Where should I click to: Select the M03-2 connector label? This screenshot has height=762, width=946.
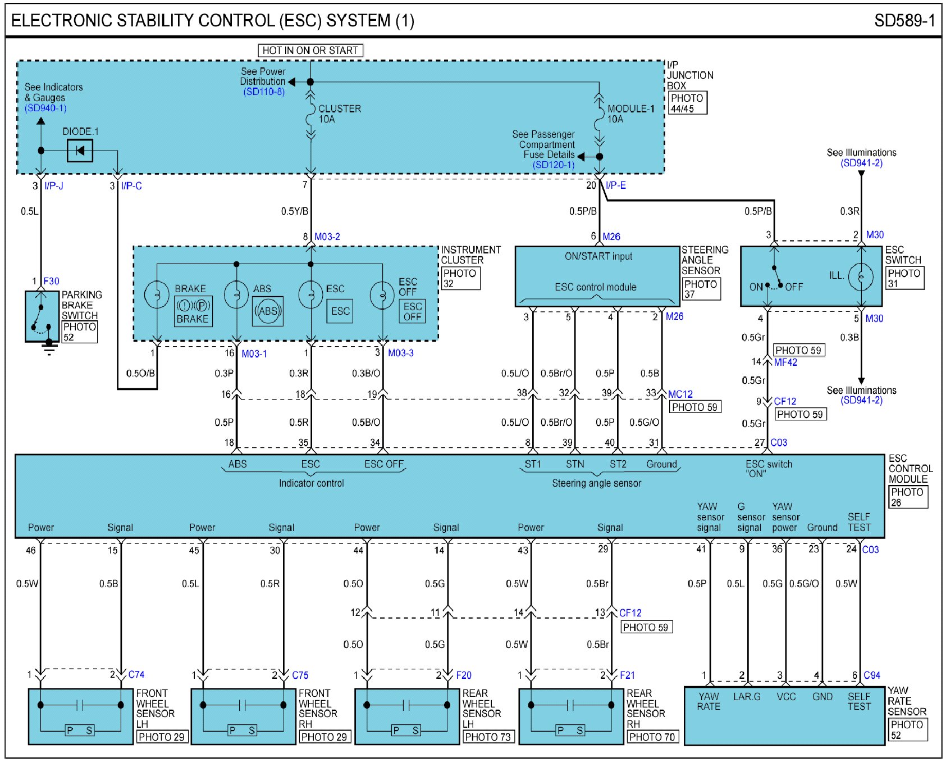327,237
